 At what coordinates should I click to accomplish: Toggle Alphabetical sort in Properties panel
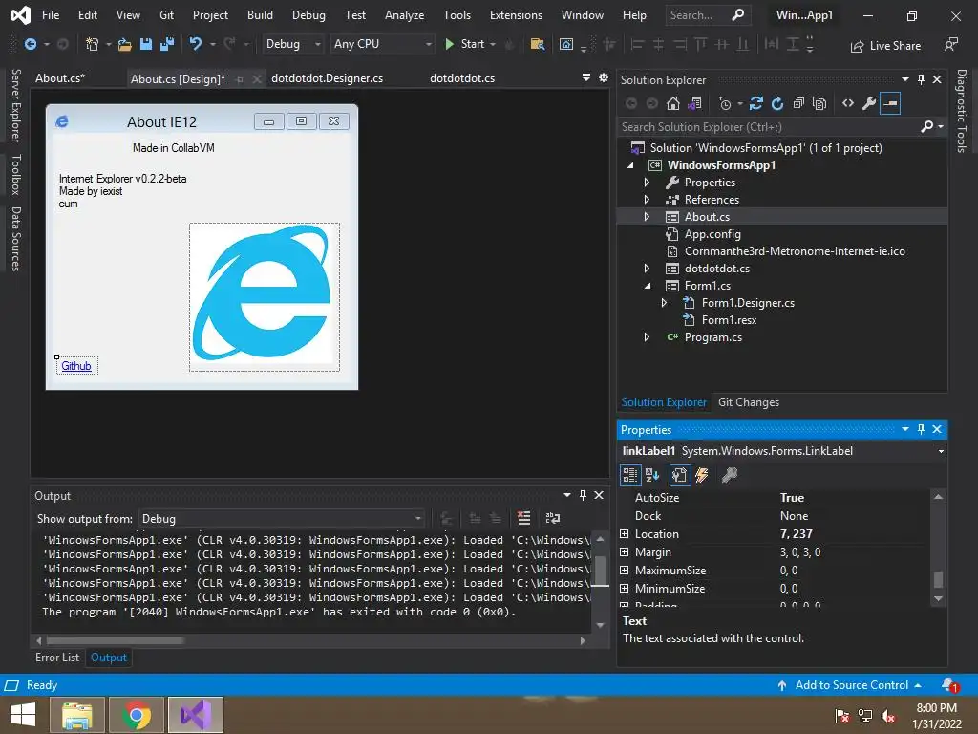pos(652,475)
